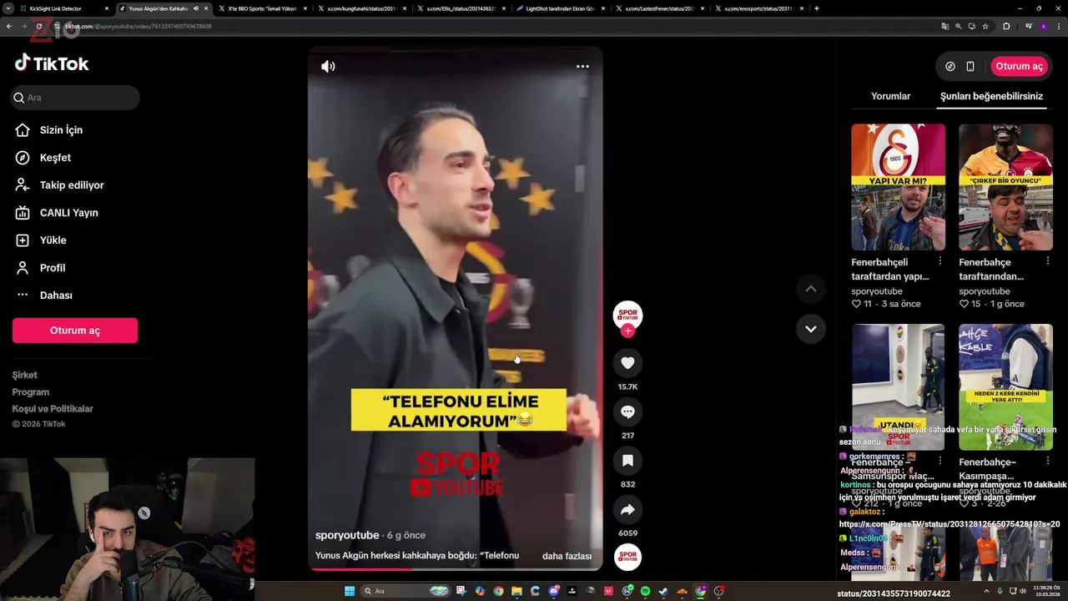
Task: Mute the TikTok video sound
Action: click(x=328, y=66)
